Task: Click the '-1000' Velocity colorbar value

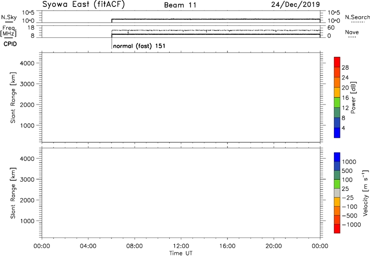Action: (x=351, y=225)
